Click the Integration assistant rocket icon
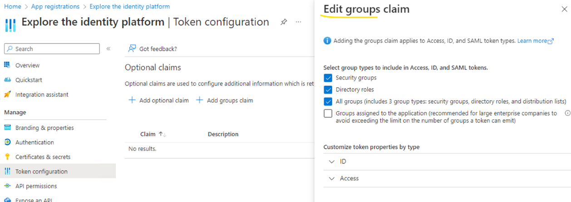571x202 pixels. coord(7,94)
